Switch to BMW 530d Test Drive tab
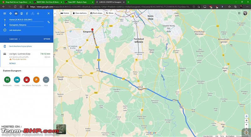Screen dimensions: 251x137 48,2
